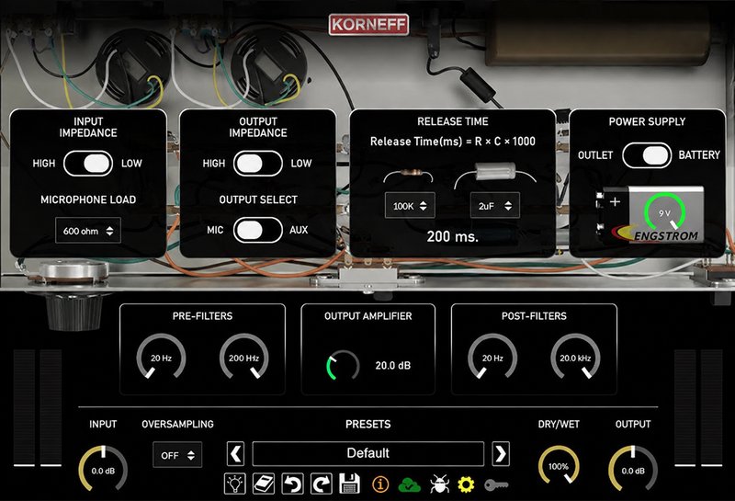Open Microphone Load 600 ohm dropdown

[88, 231]
